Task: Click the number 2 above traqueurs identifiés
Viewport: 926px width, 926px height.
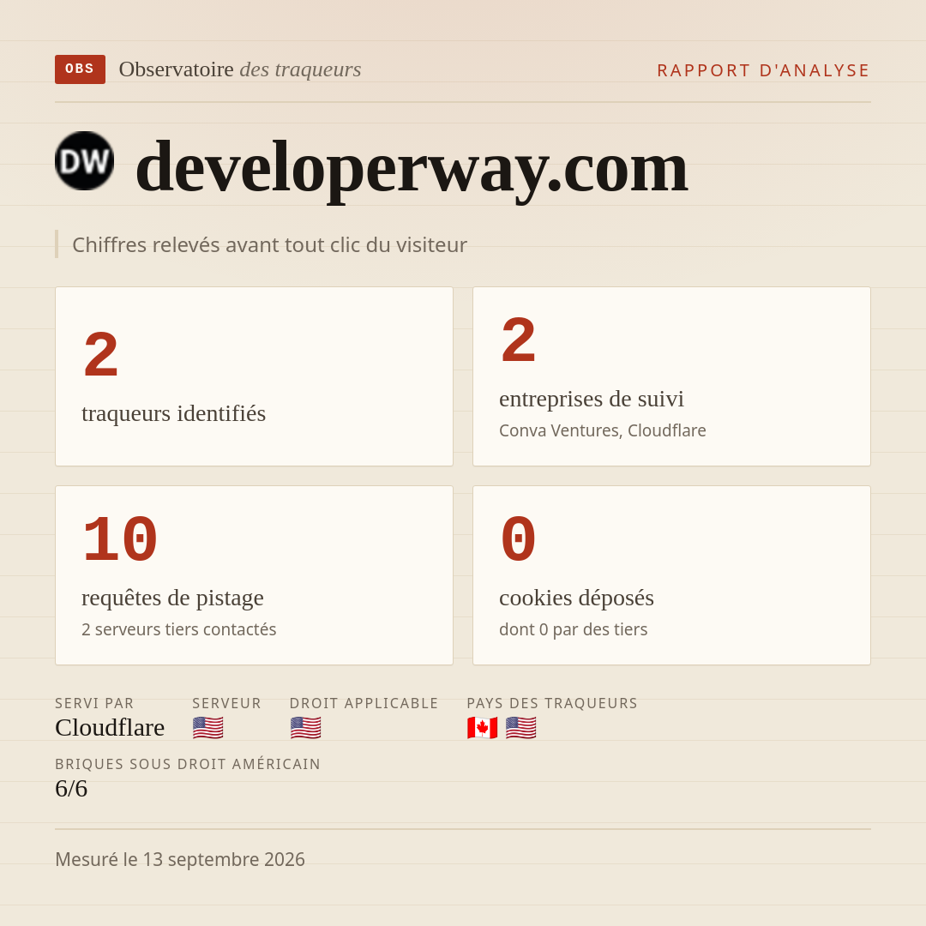Action: click(101, 355)
